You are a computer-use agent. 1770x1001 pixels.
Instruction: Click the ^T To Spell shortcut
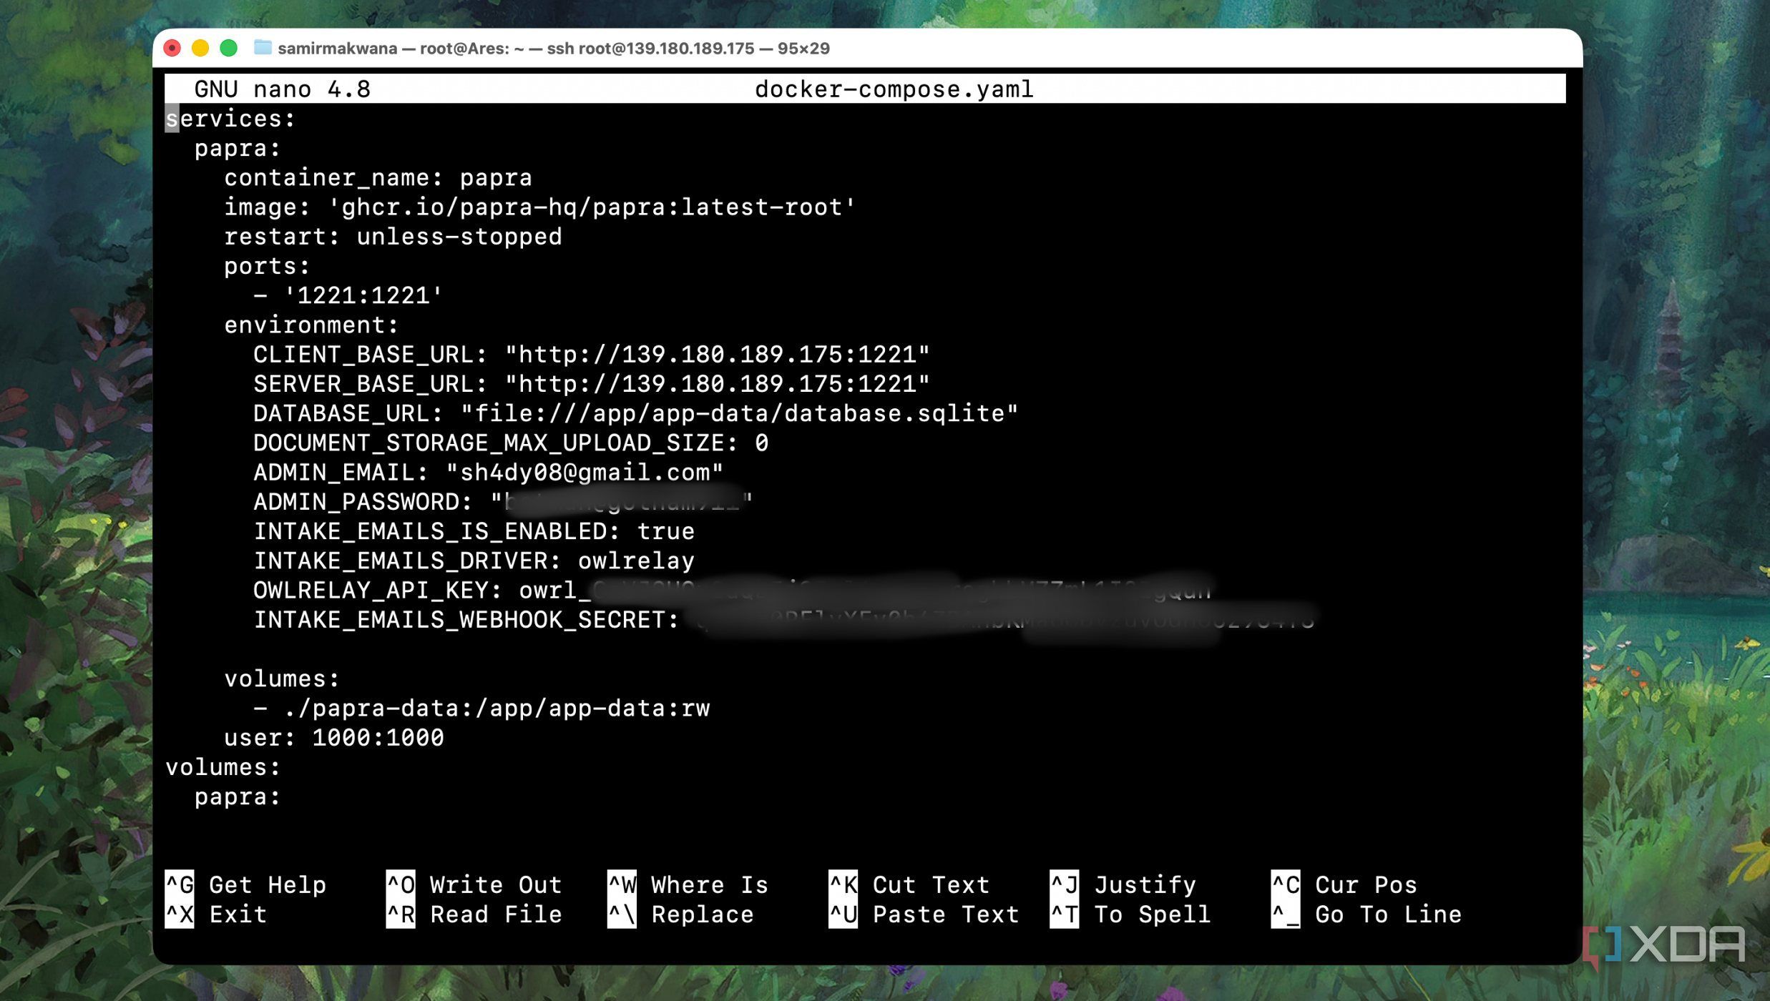click(x=1130, y=914)
